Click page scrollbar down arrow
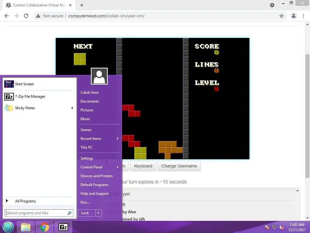The image size is (310, 233). (308, 218)
